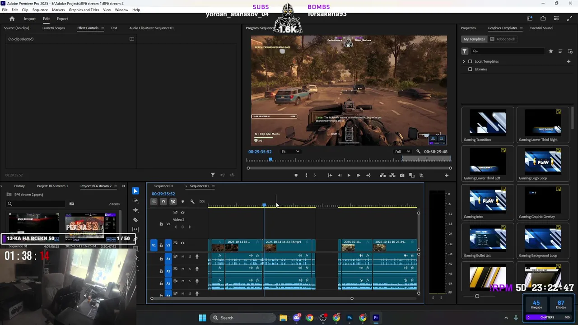The height and width of the screenshot is (325, 578).
Task: Open the Graphics and Titles menu
Action: pyautogui.click(x=84, y=10)
